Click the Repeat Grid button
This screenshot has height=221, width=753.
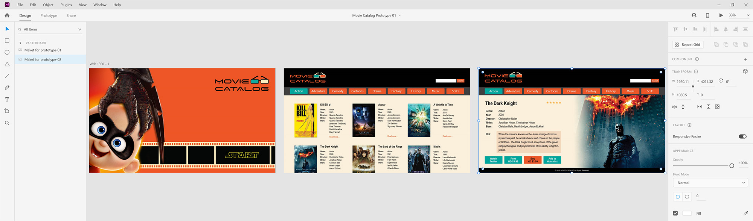(687, 45)
